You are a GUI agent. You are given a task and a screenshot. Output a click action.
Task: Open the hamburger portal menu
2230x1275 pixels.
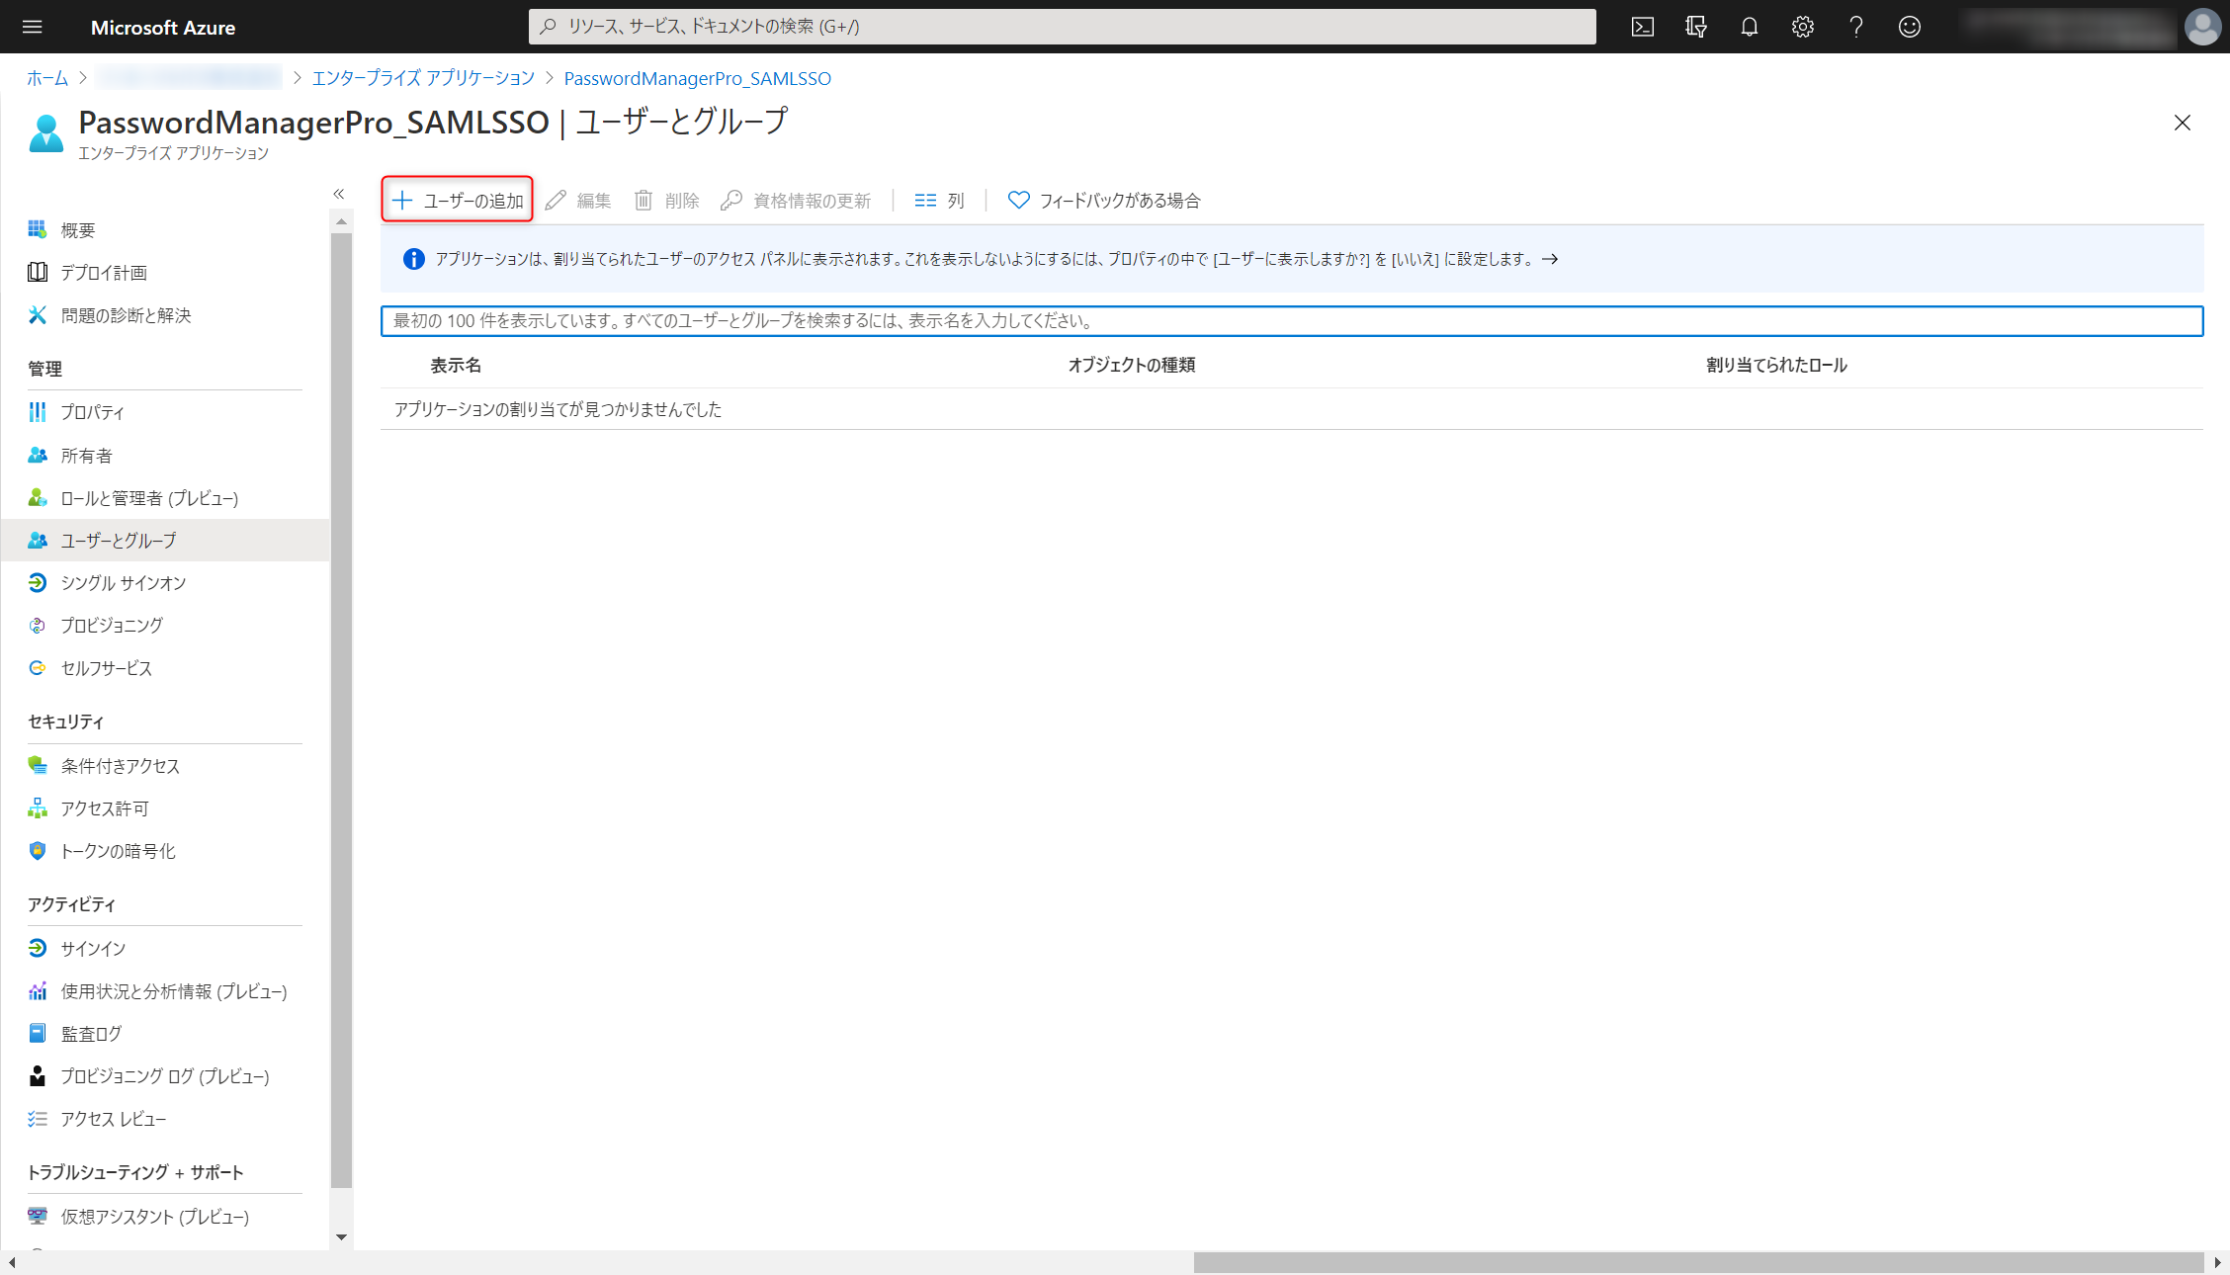[33, 27]
